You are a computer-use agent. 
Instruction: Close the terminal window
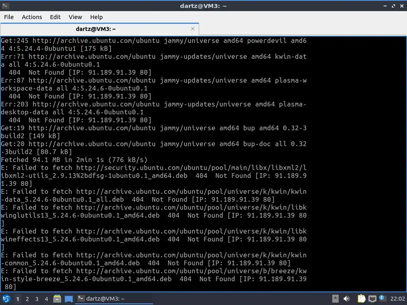(402, 6)
